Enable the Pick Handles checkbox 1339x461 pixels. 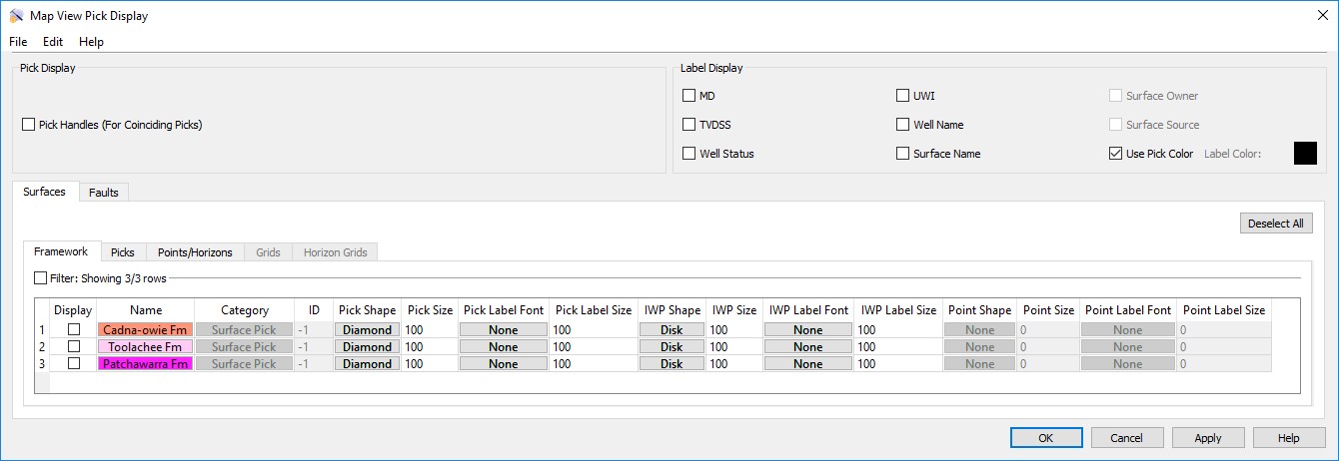(x=28, y=125)
